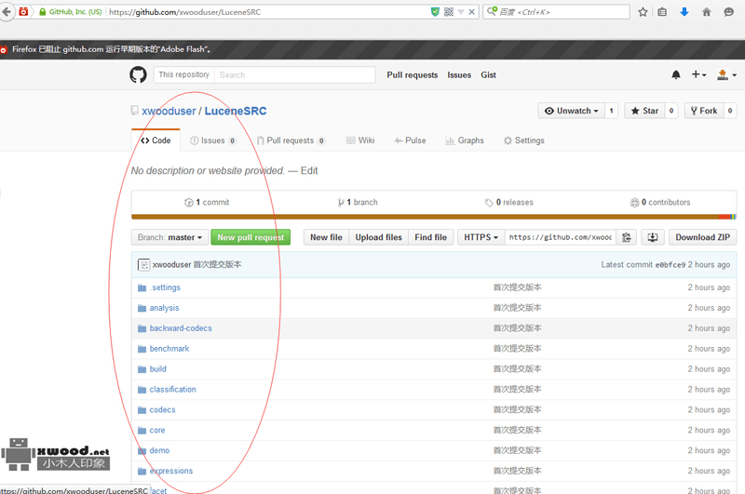Click the green padlock site identity icon
The width and height of the screenshot is (745, 494).
coord(42,12)
